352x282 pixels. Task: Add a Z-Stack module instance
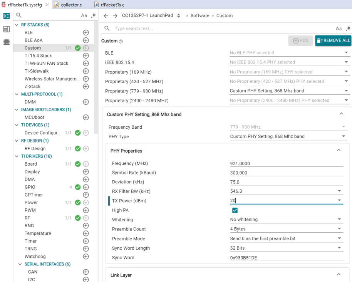(86, 87)
